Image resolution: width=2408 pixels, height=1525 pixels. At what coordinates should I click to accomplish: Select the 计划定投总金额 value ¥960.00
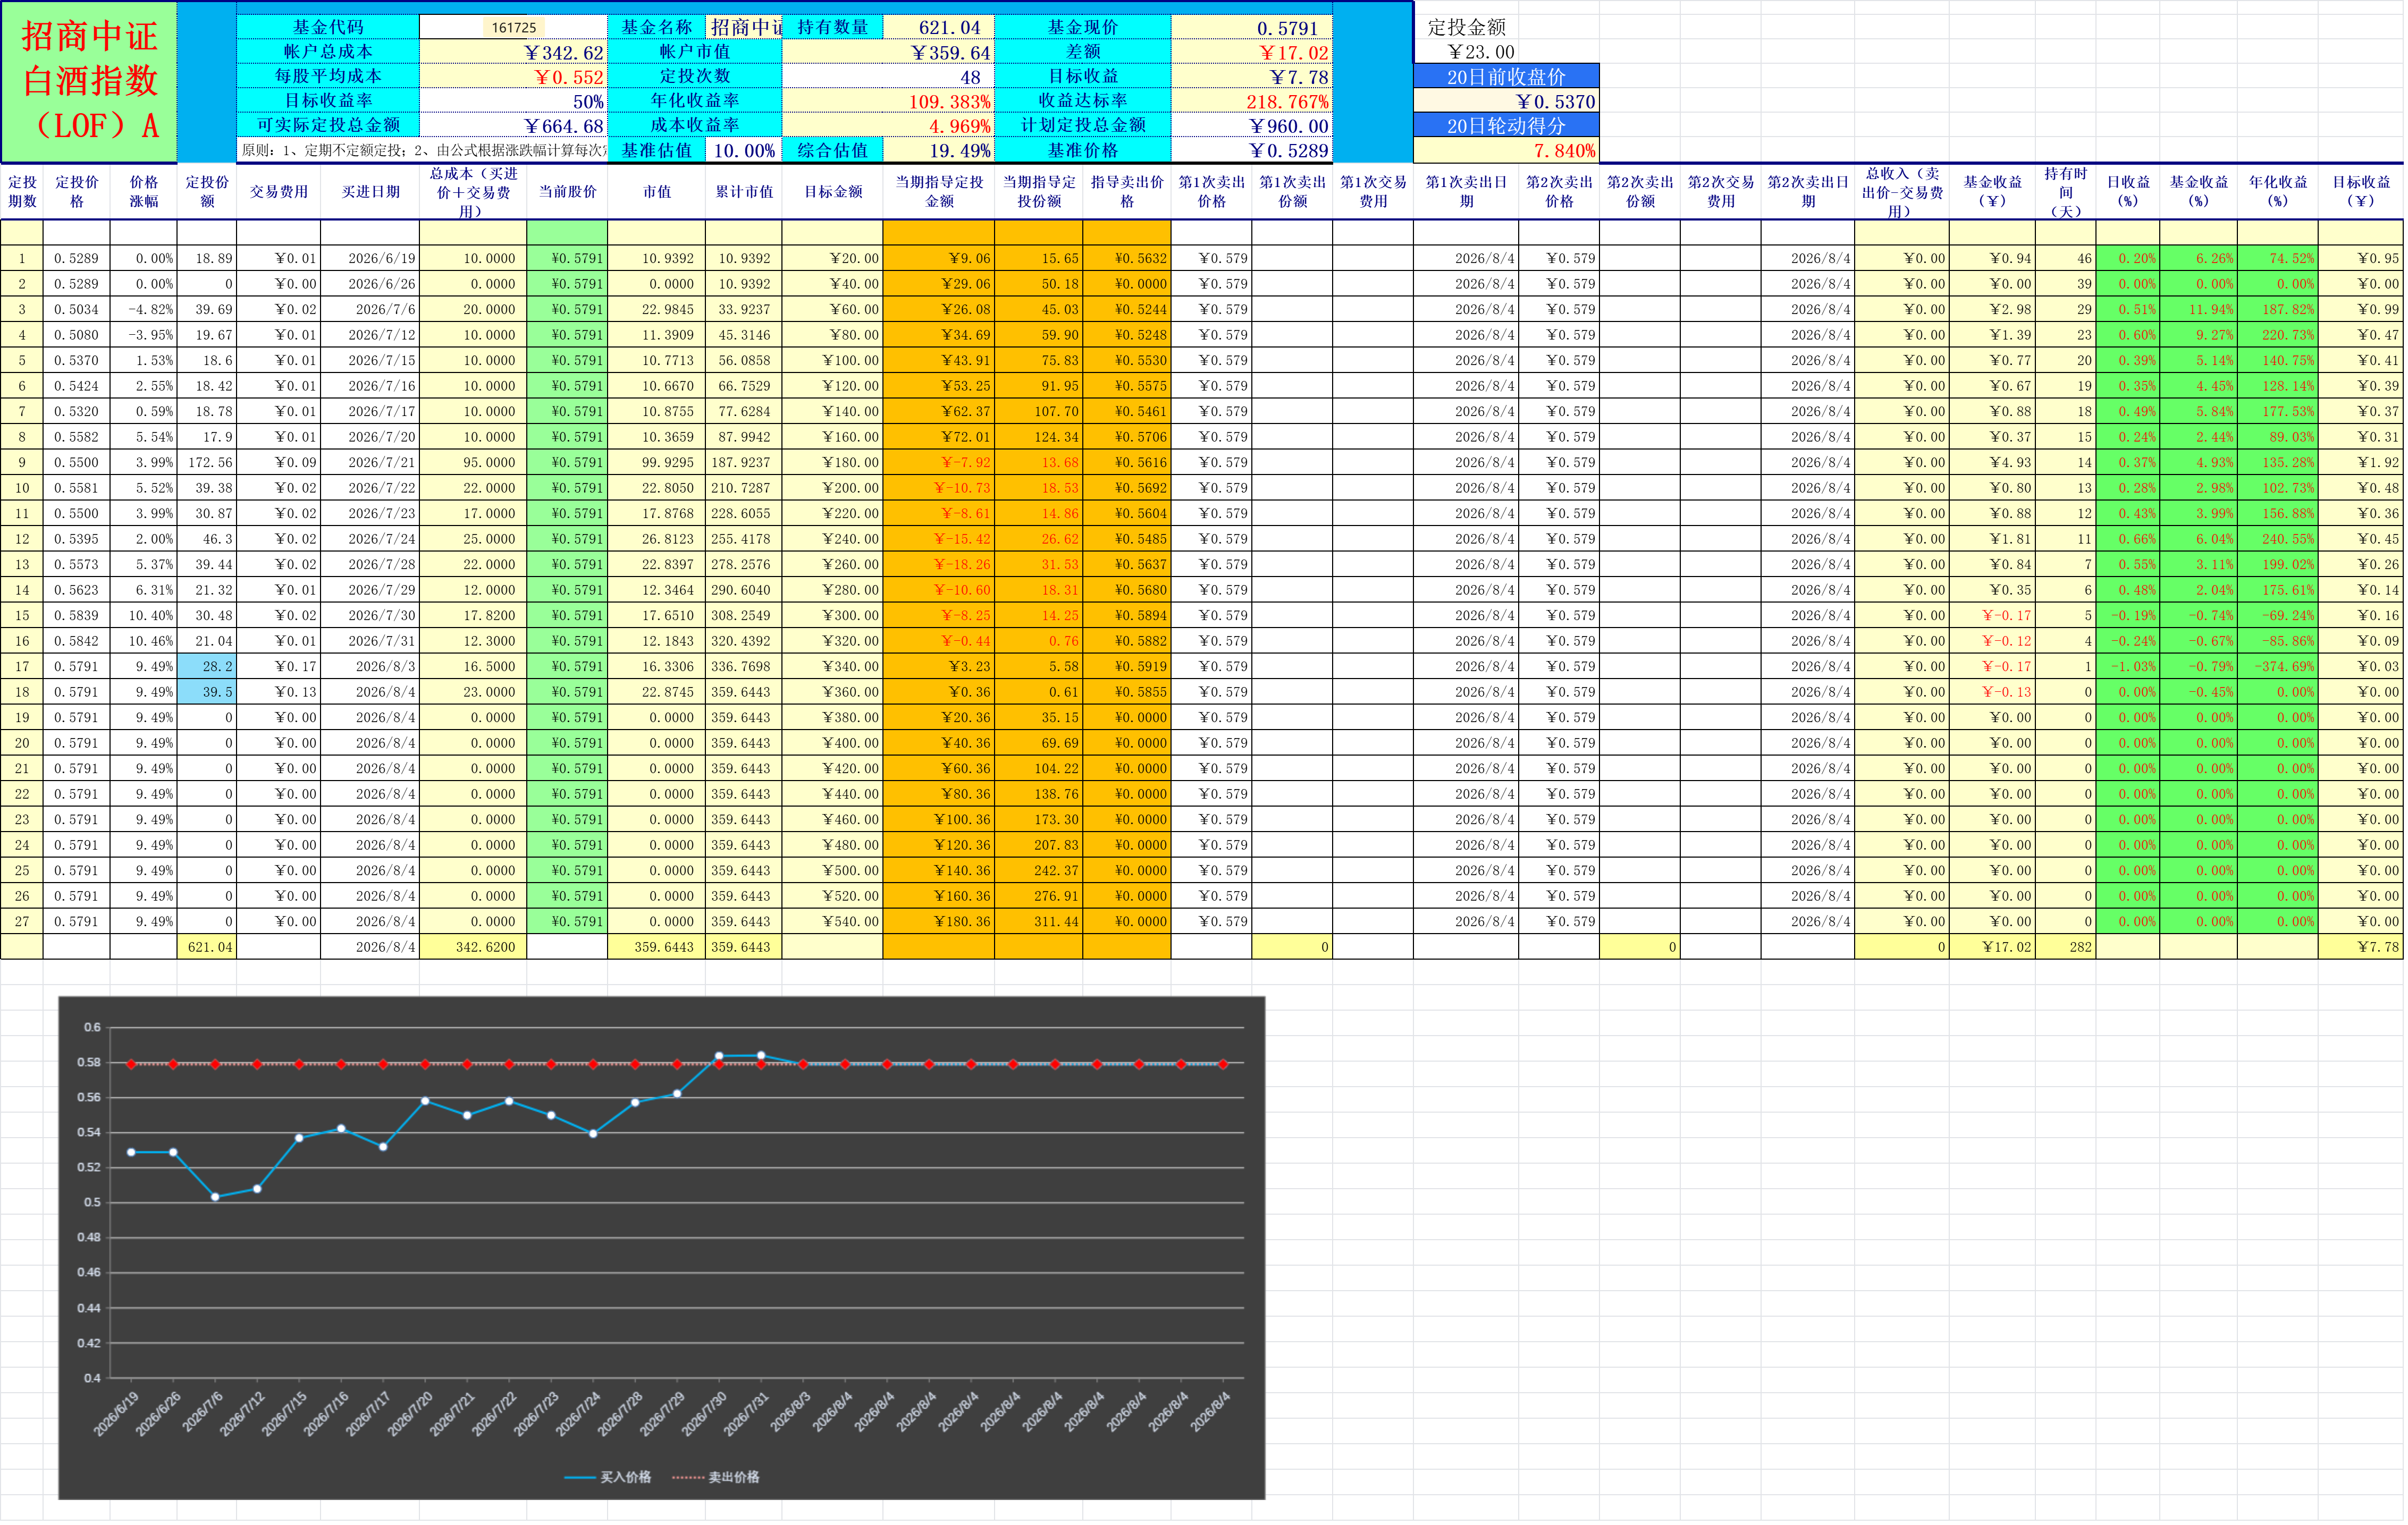pos(1252,126)
